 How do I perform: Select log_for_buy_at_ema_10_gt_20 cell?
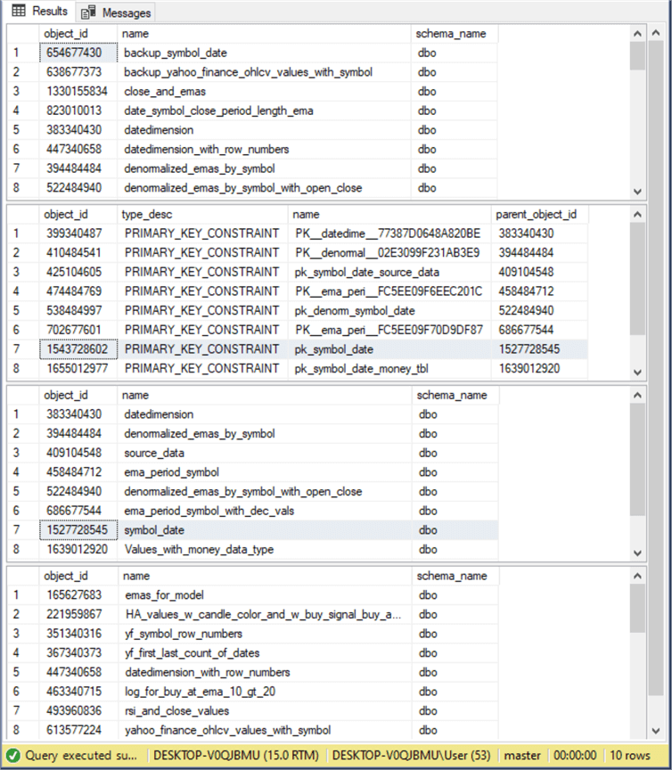265,692
